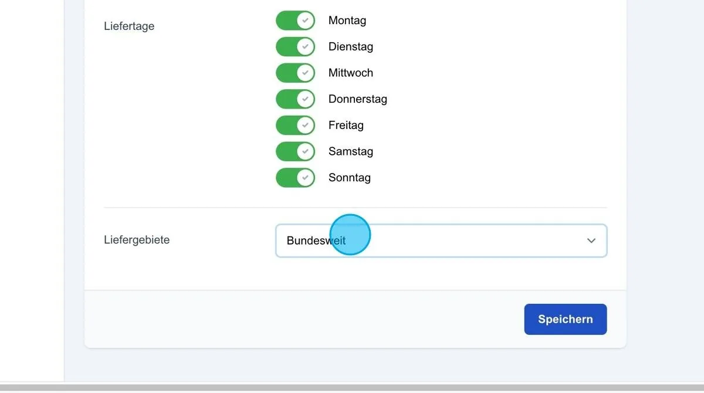This screenshot has height=393, width=704.
Task: Toggle the Donnerstag switch
Action: (x=295, y=99)
